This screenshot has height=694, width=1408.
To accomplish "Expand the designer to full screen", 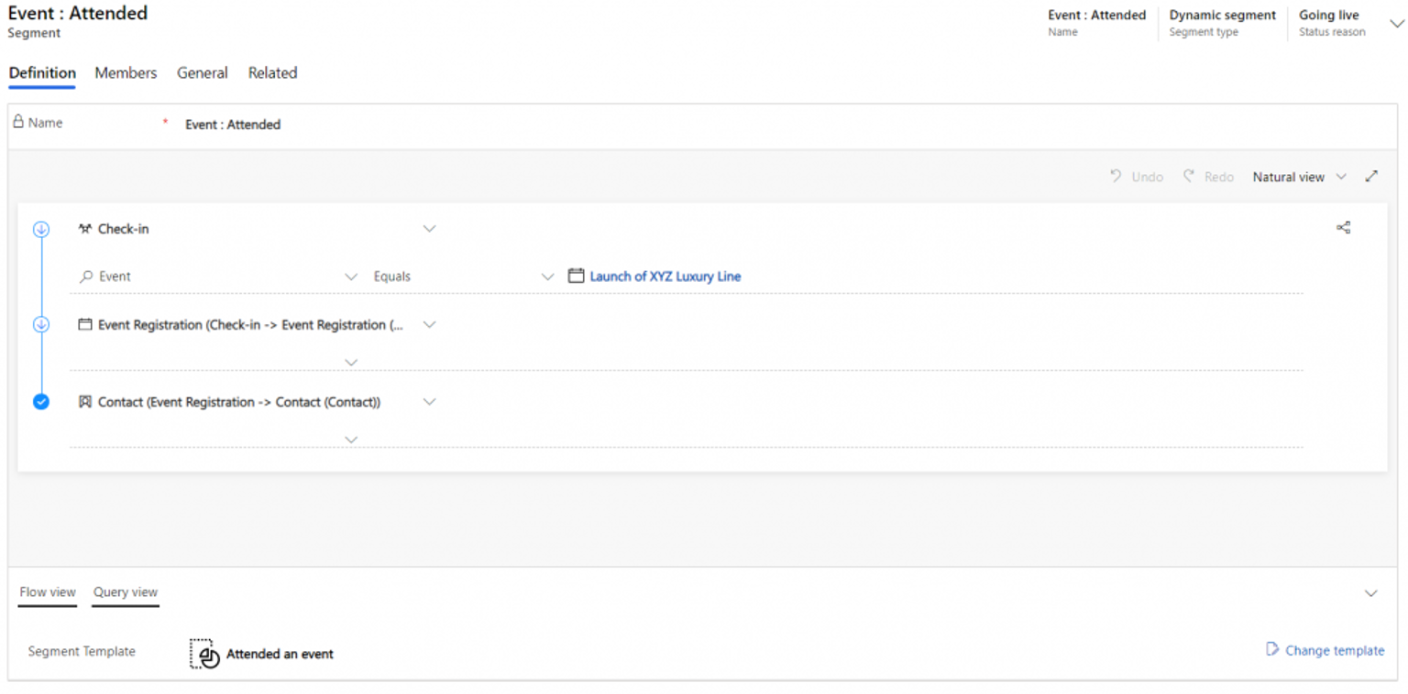I will [1371, 176].
